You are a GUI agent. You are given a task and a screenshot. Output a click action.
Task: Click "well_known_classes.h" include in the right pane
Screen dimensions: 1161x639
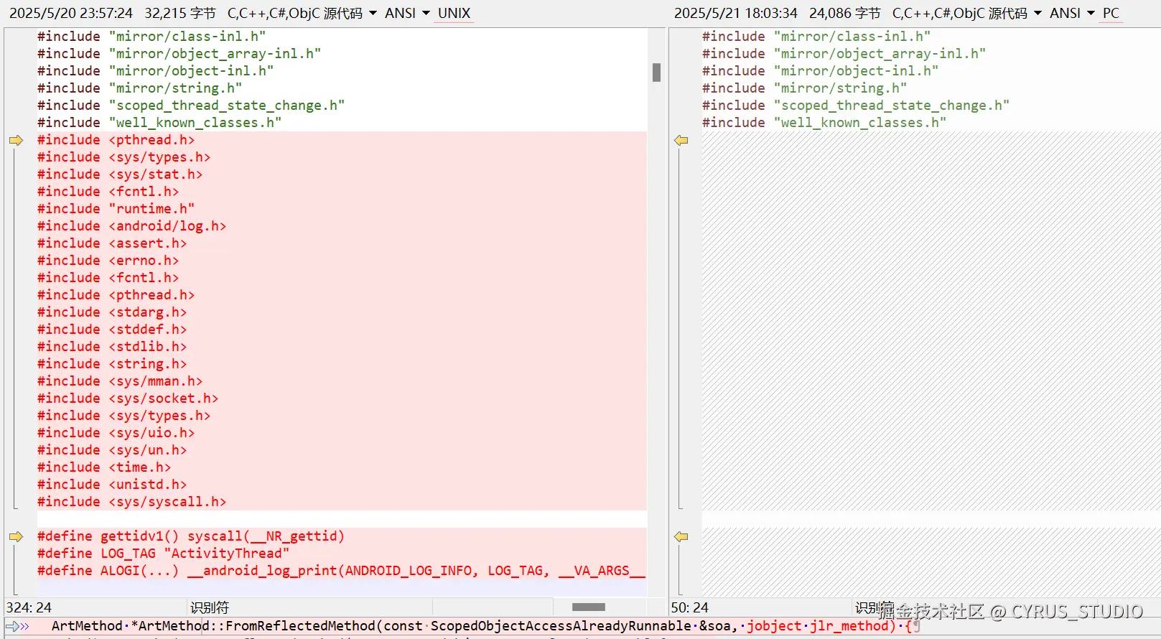click(860, 123)
